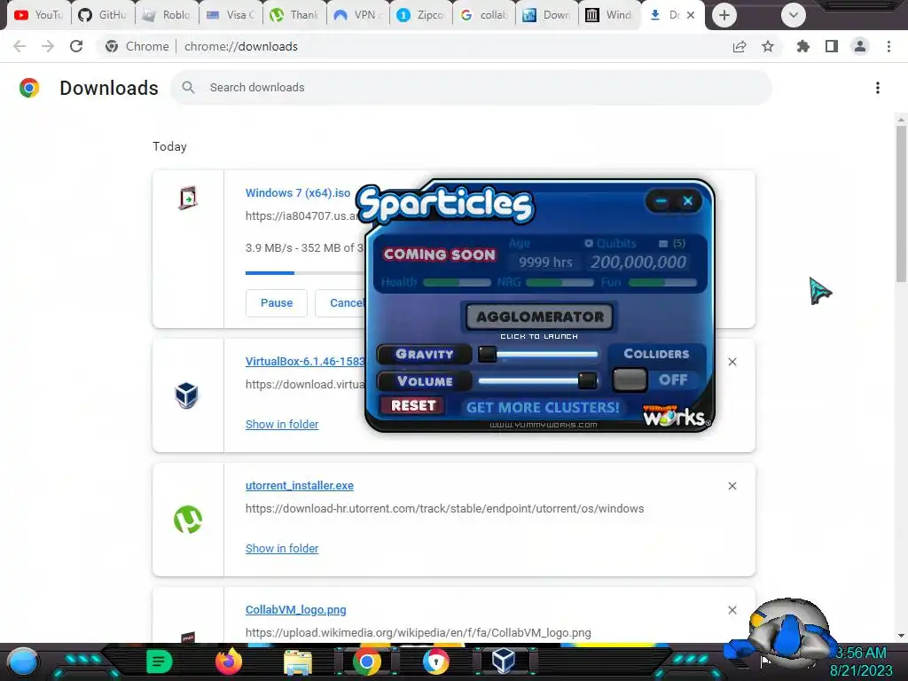Image resolution: width=908 pixels, height=681 pixels.
Task: Show VirtualBox installer in folder
Action: tap(282, 425)
